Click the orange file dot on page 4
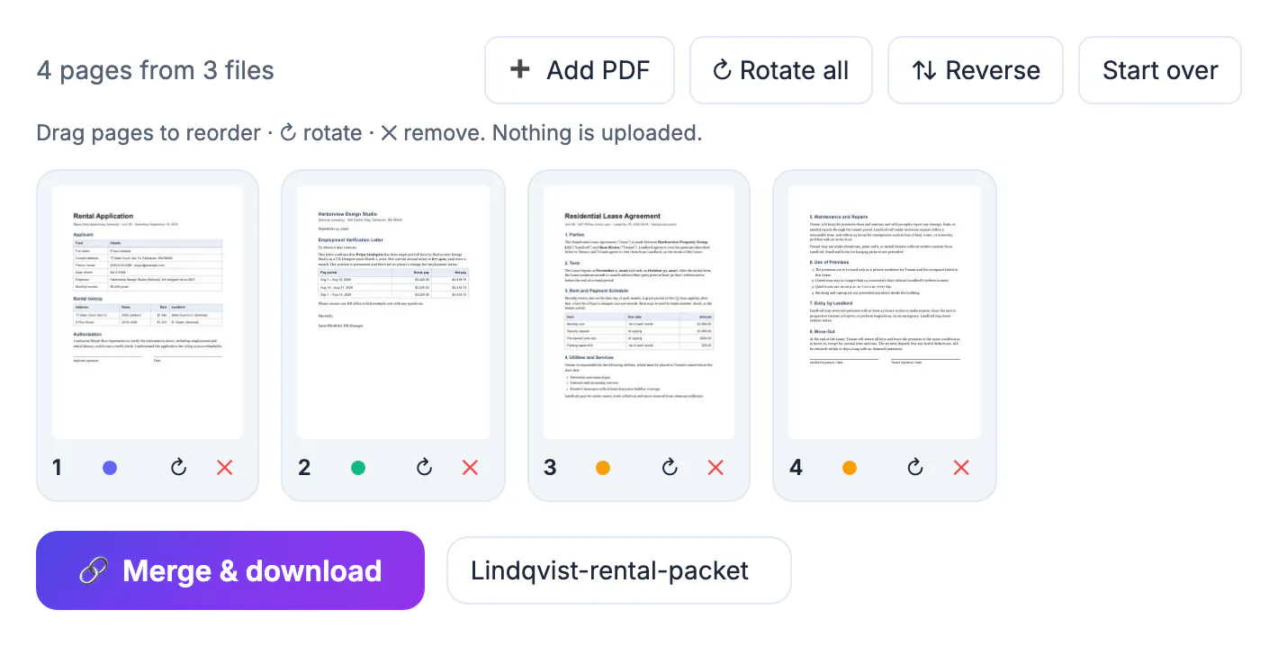1278x646 pixels. click(850, 468)
